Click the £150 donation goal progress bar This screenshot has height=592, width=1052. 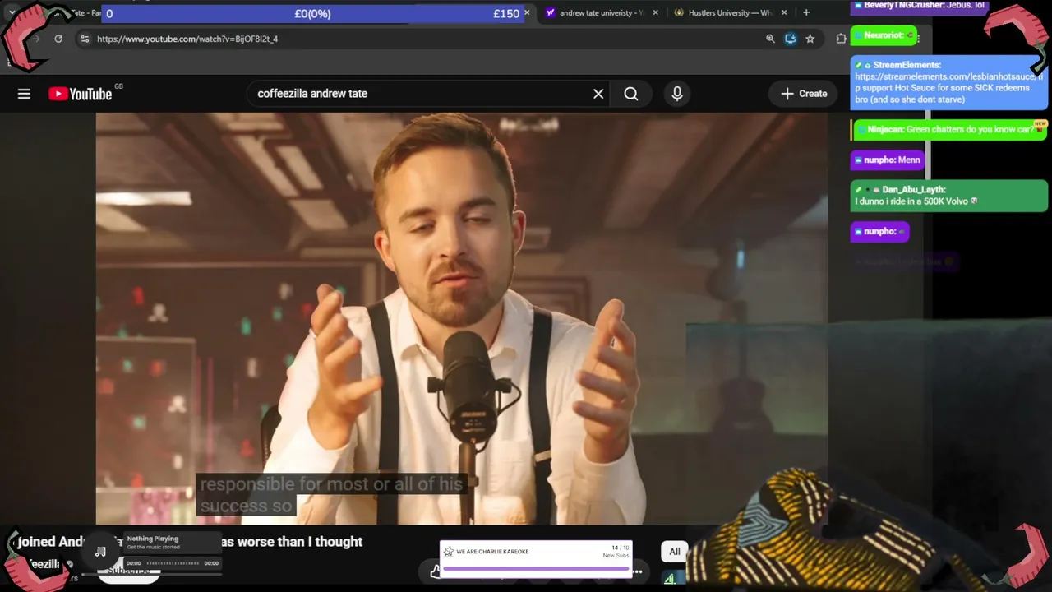tap(312, 14)
